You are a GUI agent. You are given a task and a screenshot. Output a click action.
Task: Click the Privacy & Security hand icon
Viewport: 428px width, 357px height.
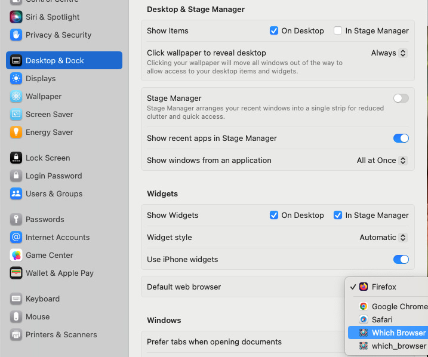pyautogui.click(x=16, y=35)
